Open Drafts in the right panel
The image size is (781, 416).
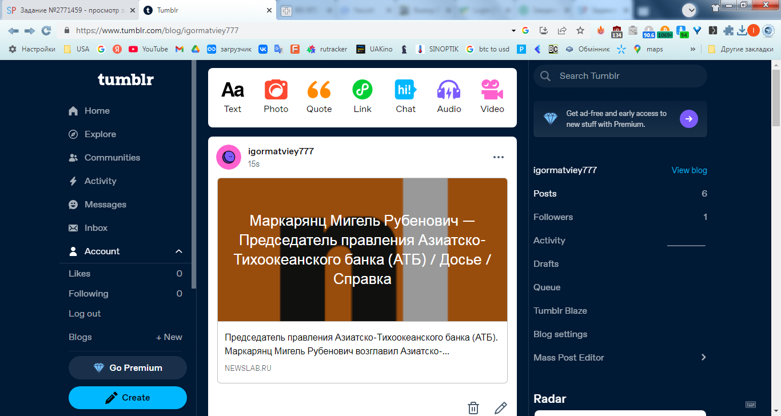point(546,264)
